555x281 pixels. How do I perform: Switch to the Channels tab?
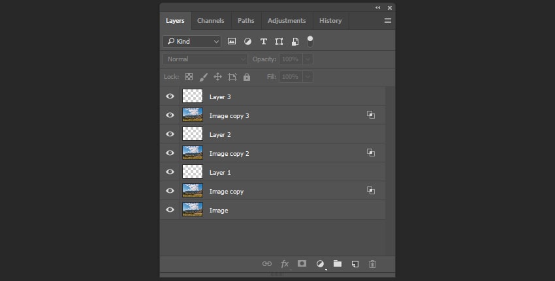[x=211, y=21]
